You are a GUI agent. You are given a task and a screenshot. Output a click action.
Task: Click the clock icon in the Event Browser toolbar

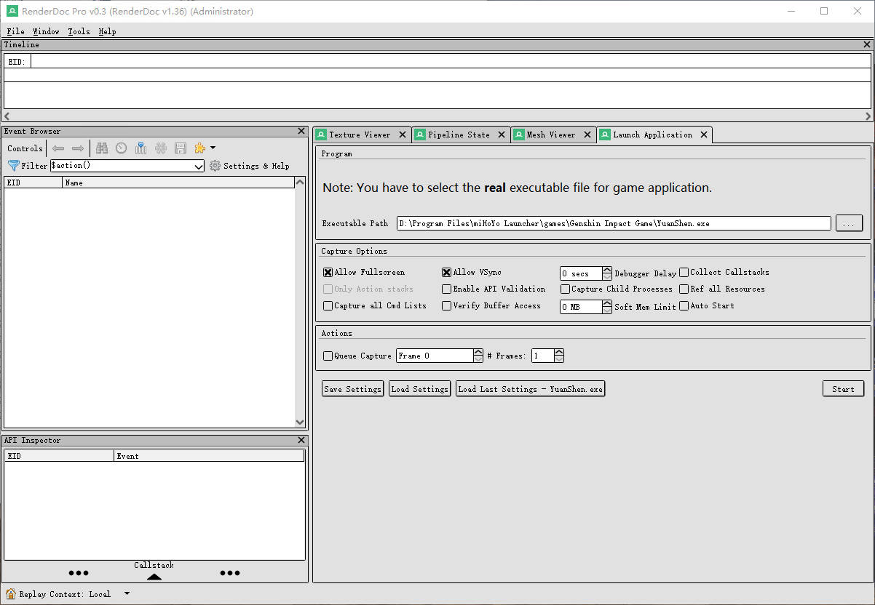122,148
